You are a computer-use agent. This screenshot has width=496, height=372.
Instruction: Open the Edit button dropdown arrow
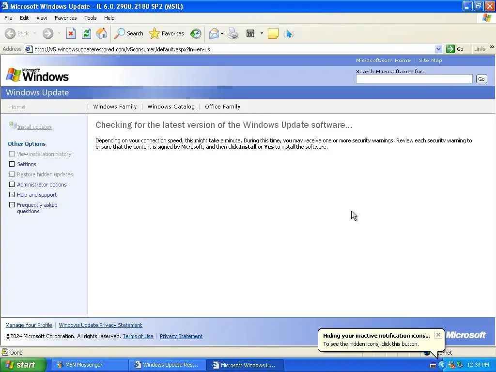262,33
